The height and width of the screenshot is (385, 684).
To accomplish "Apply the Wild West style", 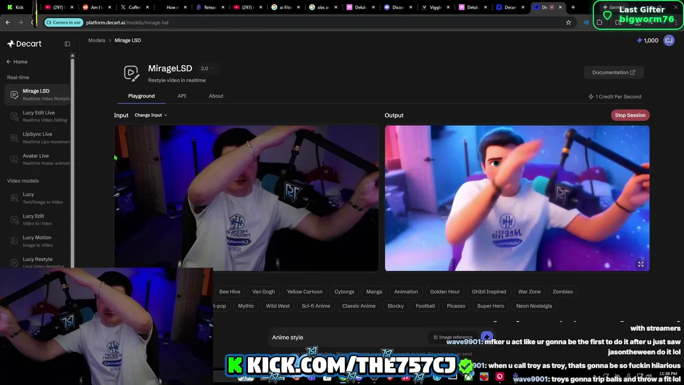I will (278, 306).
